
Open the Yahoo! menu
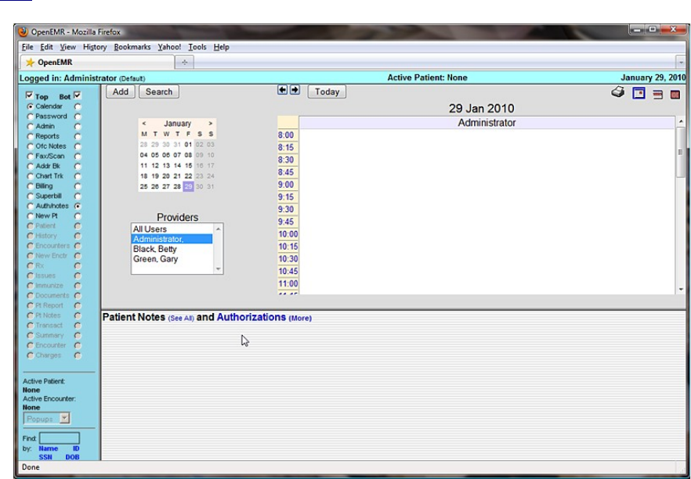coord(169,47)
